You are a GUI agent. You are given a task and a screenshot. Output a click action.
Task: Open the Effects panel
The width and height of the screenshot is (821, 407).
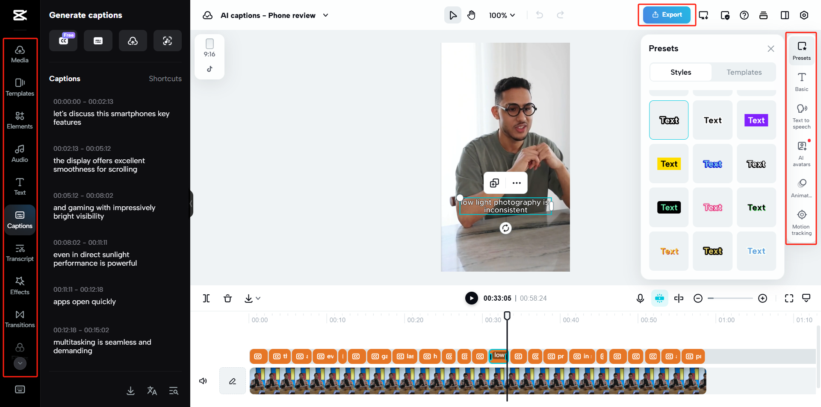[20, 286]
